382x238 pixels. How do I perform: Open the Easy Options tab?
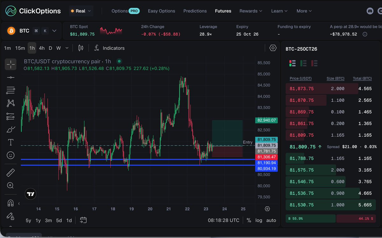point(161,11)
